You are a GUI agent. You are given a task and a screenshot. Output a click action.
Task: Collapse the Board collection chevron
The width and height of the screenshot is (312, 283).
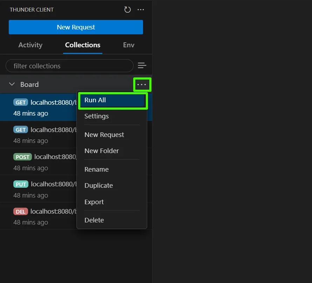(x=12, y=84)
